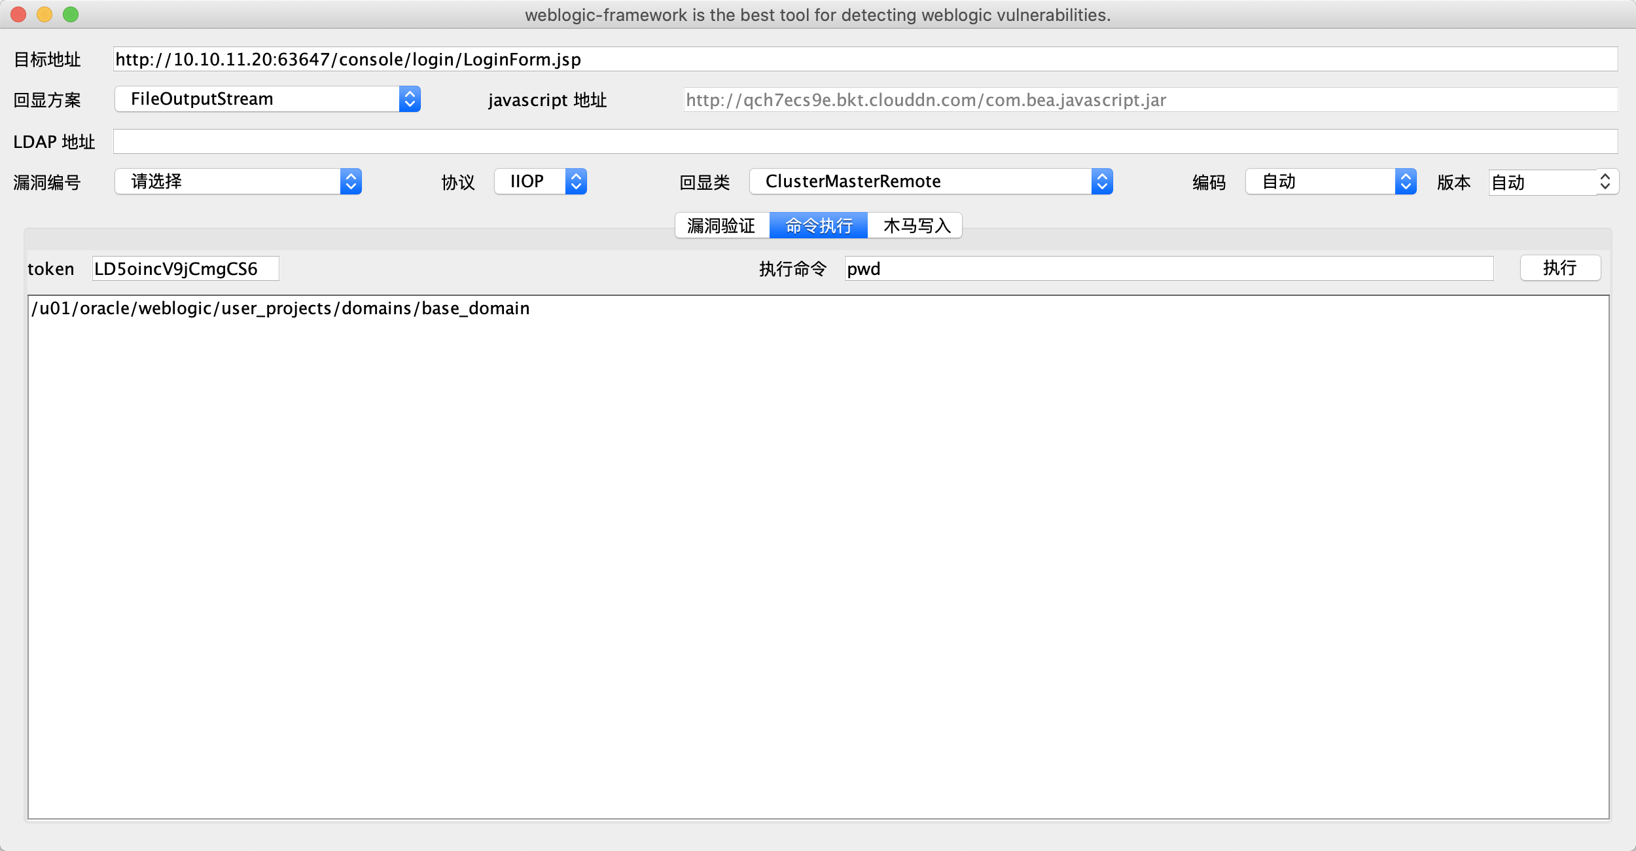Screen dimensions: 1636x851
Task: Expand the 漏洞编号 请选择 dropdown
Action: pyautogui.click(x=238, y=182)
